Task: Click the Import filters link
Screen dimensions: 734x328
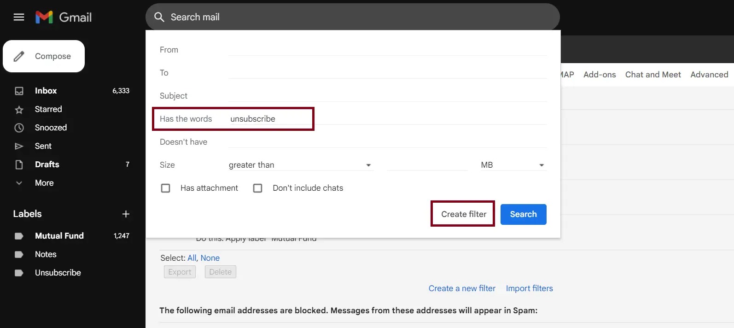Action: tap(529, 288)
